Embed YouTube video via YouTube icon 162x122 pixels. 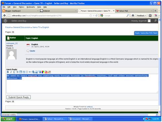coord(46,72)
